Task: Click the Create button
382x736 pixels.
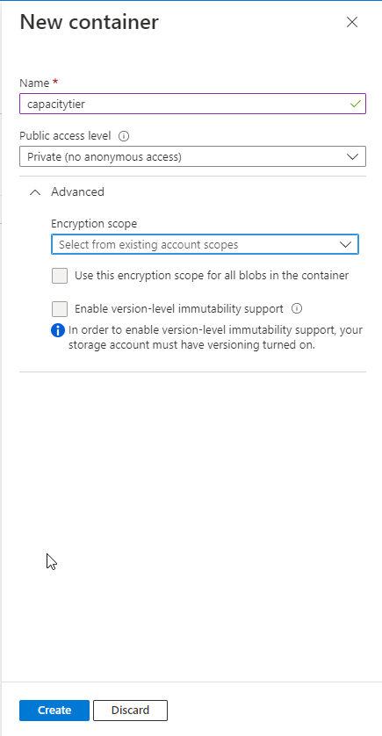Action: pos(54,711)
